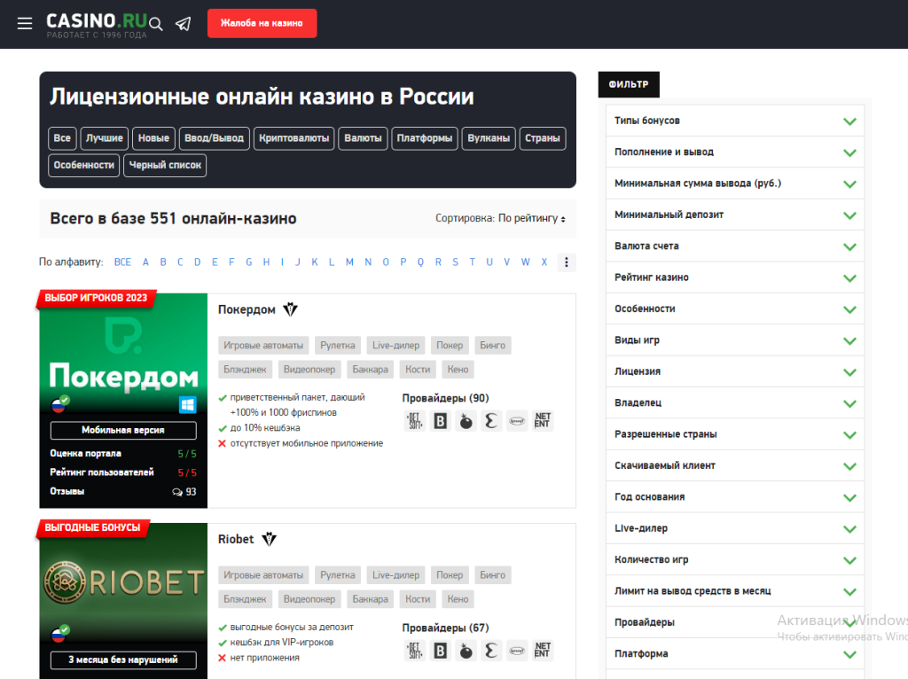Open the Riobet title link
The height and width of the screenshot is (679, 908).
pos(236,539)
